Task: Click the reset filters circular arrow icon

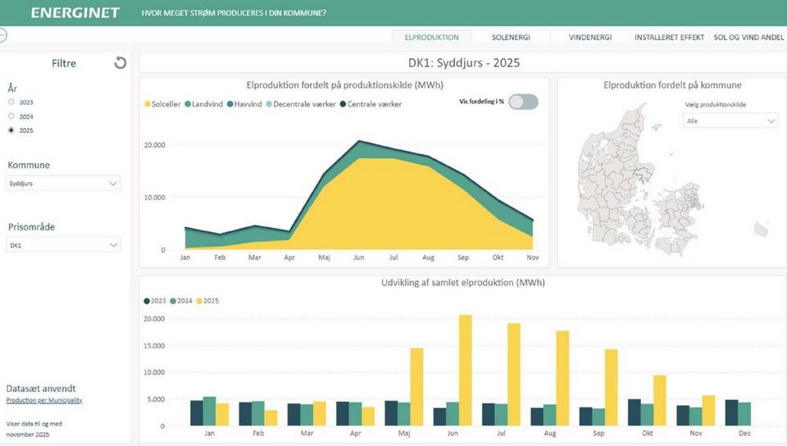Action: 121,63
